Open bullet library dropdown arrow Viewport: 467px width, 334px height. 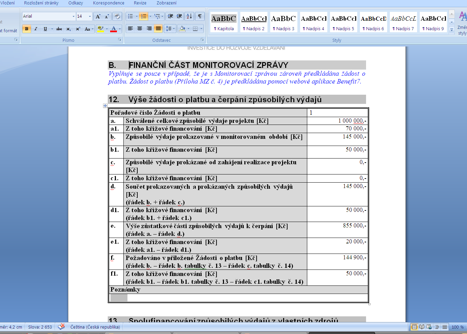click(137, 16)
